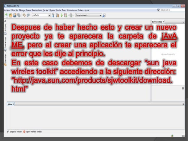Screen dimensions: 188x141
Task: Open the Report Problems Window button
Action: coord(32,132)
